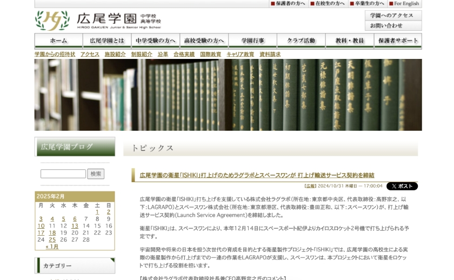Click the Hiroo Gakuen school logo
Screen dimensions: 454x280
point(97,21)
